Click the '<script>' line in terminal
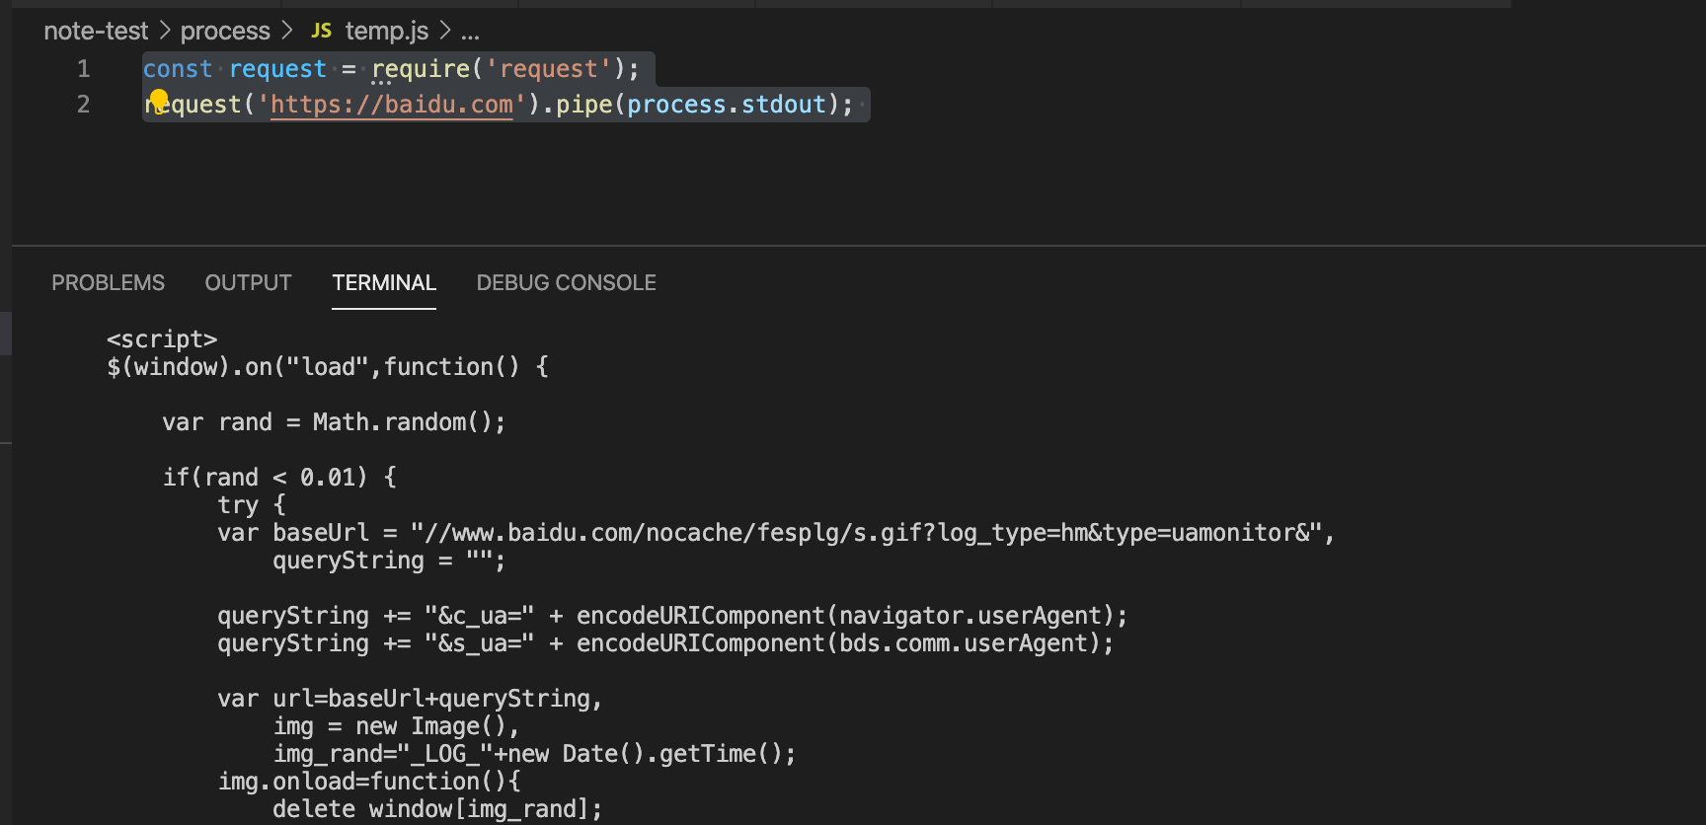Image resolution: width=1706 pixels, height=825 pixels. (x=162, y=339)
